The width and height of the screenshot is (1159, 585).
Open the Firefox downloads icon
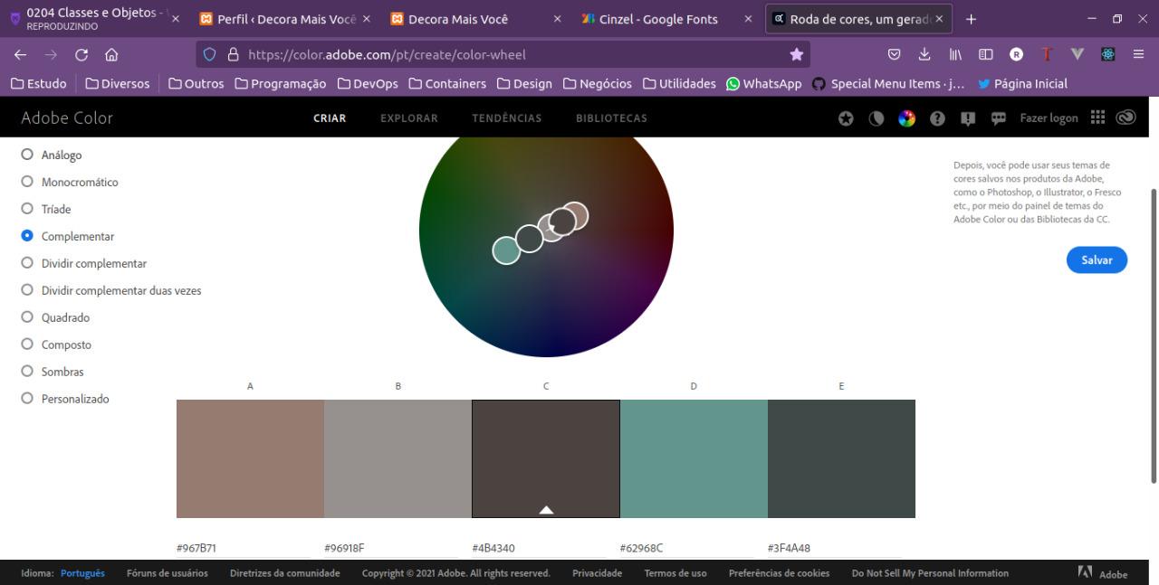[x=924, y=54]
